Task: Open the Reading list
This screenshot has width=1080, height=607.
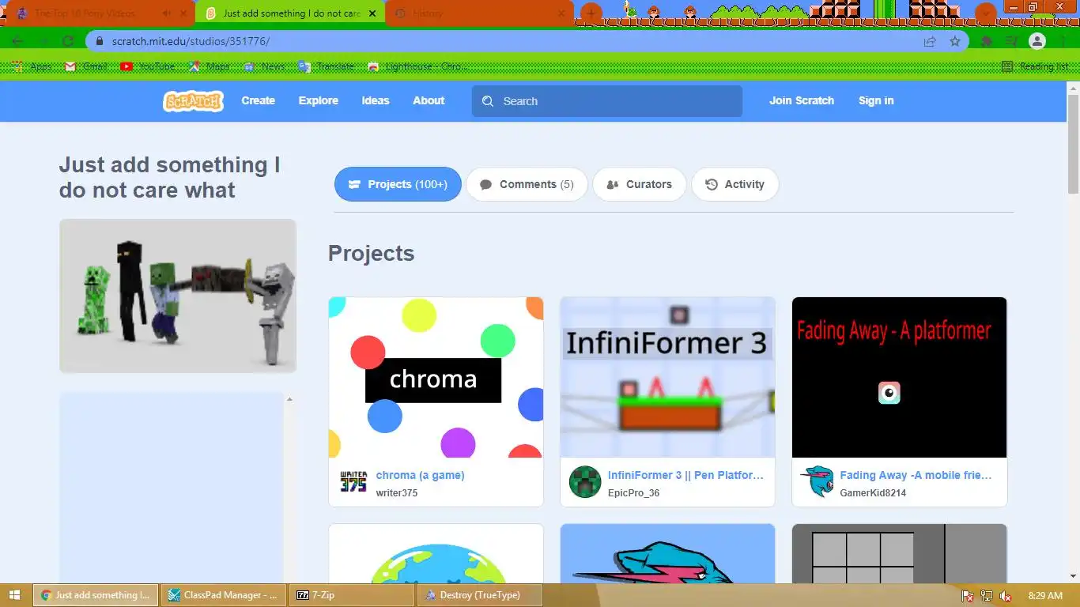Action: click(x=1035, y=66)
